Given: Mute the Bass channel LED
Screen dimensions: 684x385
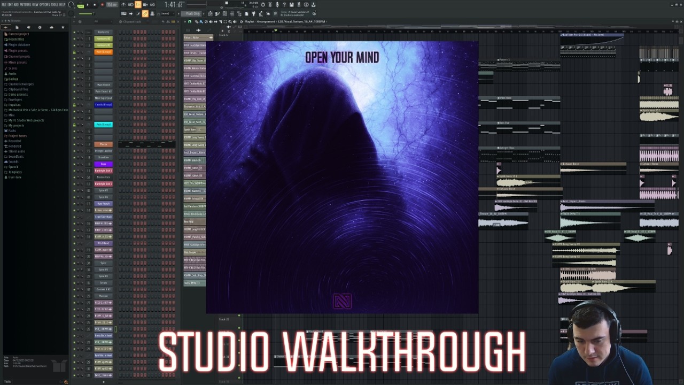Looking at the screenshot, I should (74, 164).
